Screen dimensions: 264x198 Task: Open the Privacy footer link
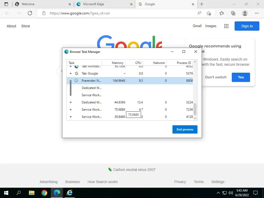180,182
